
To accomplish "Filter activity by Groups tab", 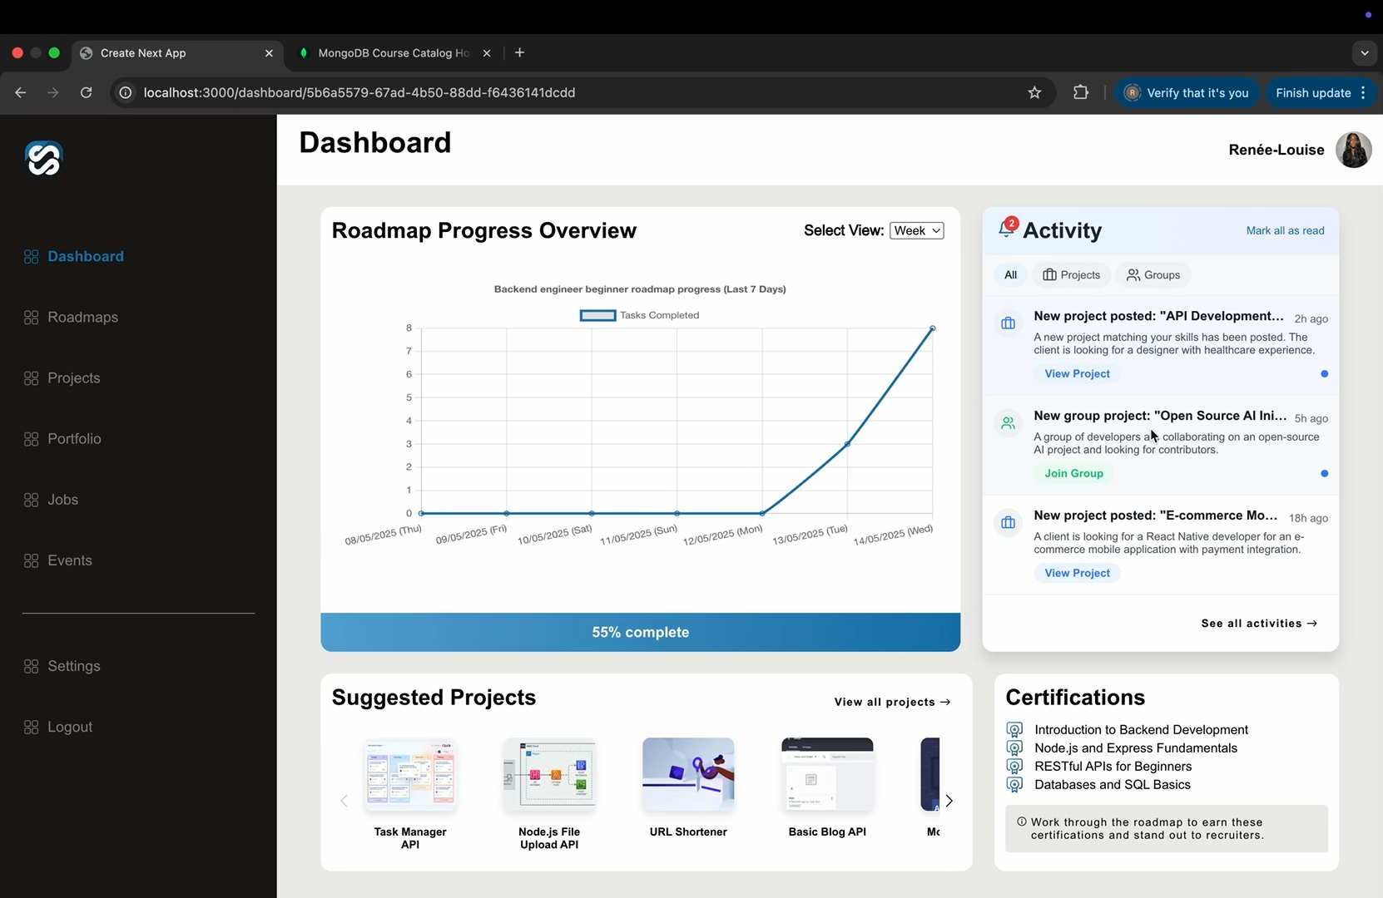I will tap(1153, 275).
